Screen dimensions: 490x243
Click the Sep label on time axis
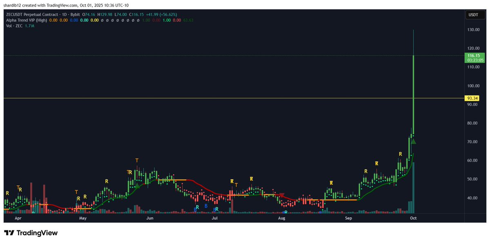click(348, 218)
